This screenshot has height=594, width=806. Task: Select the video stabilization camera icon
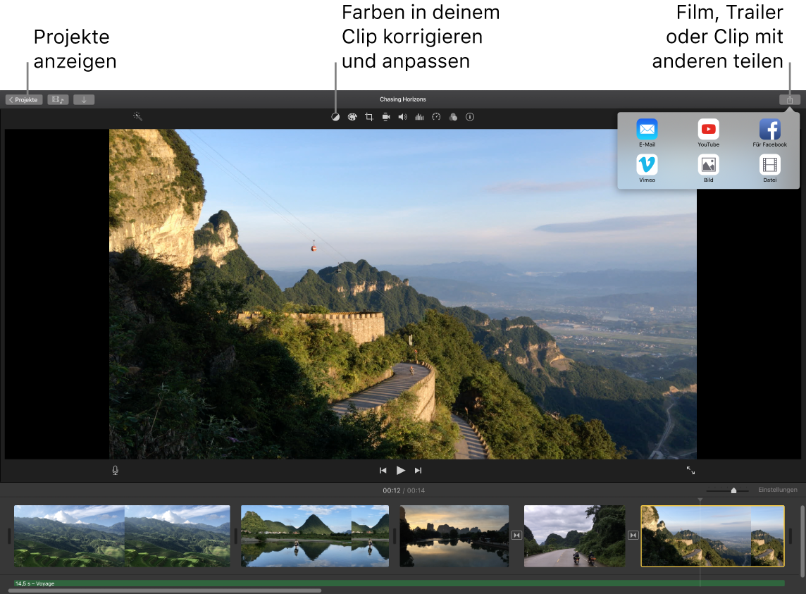coord(385,117)
